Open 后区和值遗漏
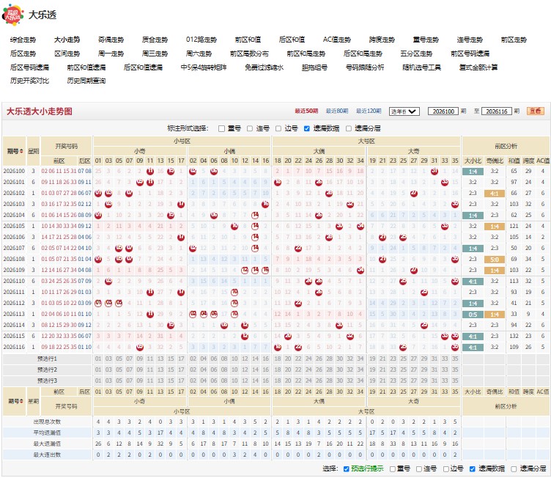551x478 pixels. pyautogui.click(x=143, y=67)
